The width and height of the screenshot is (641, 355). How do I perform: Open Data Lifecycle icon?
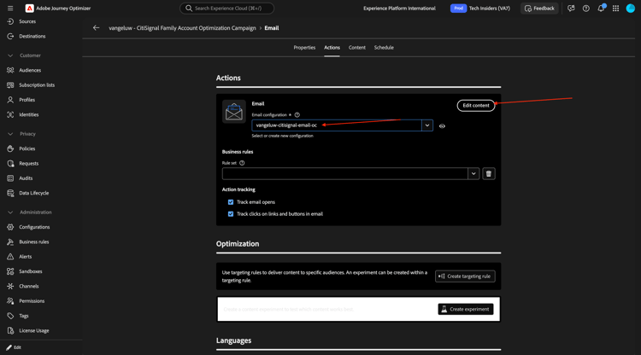(x=10, y=193)
